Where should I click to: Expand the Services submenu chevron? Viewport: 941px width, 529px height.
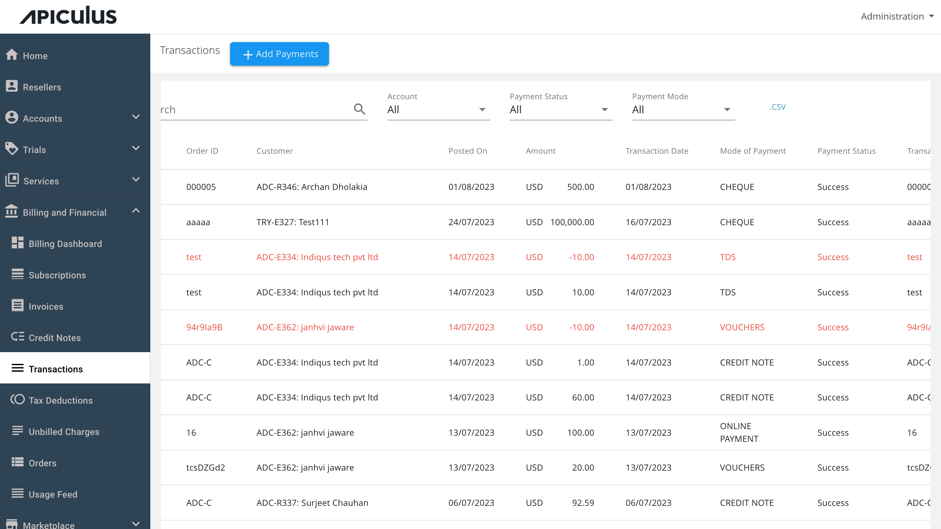point(136,180)
